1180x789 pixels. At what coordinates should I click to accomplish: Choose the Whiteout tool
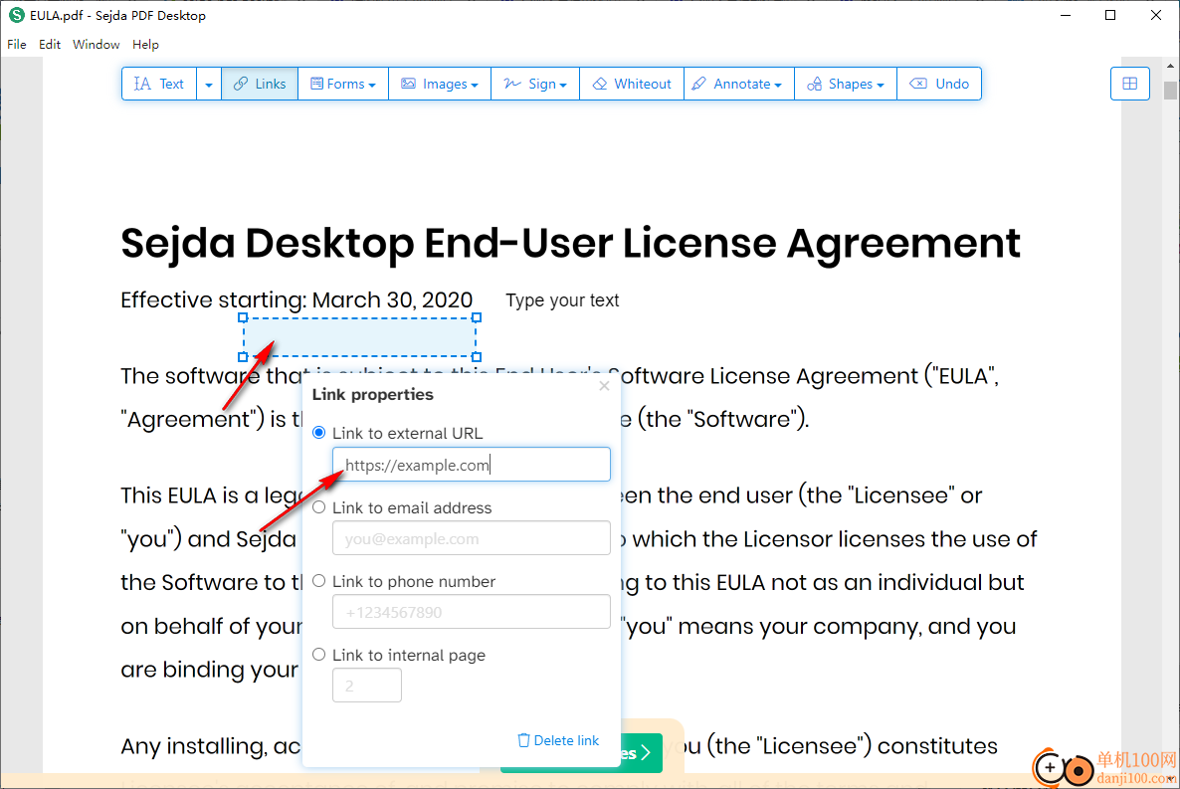coord(632,84)
